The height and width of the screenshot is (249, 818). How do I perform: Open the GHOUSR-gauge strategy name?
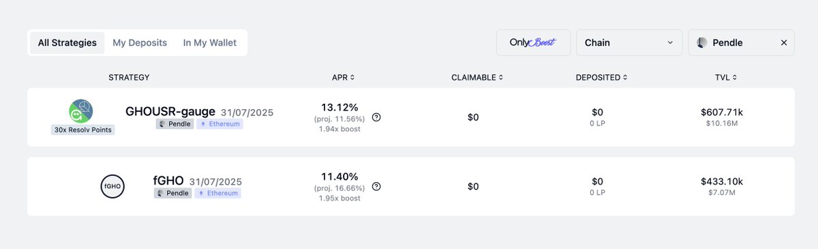coord(170,111)
